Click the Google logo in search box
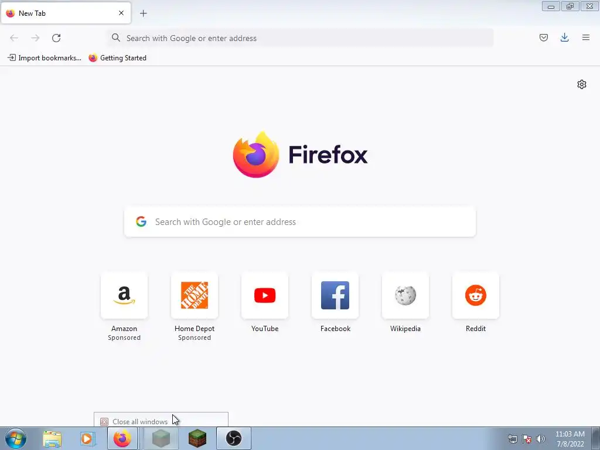Image resolution: width=600 pixels, height=450 pixels. pos(141,221)
